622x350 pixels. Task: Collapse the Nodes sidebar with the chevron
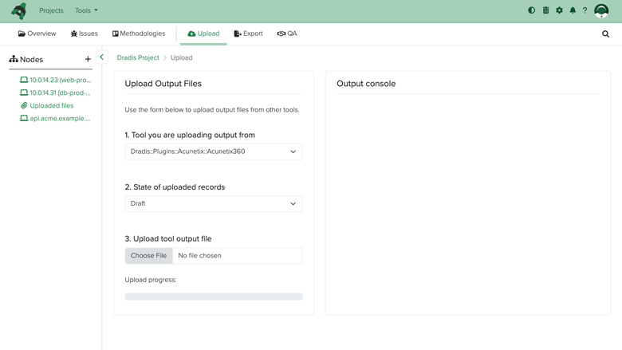coord(101,57)
